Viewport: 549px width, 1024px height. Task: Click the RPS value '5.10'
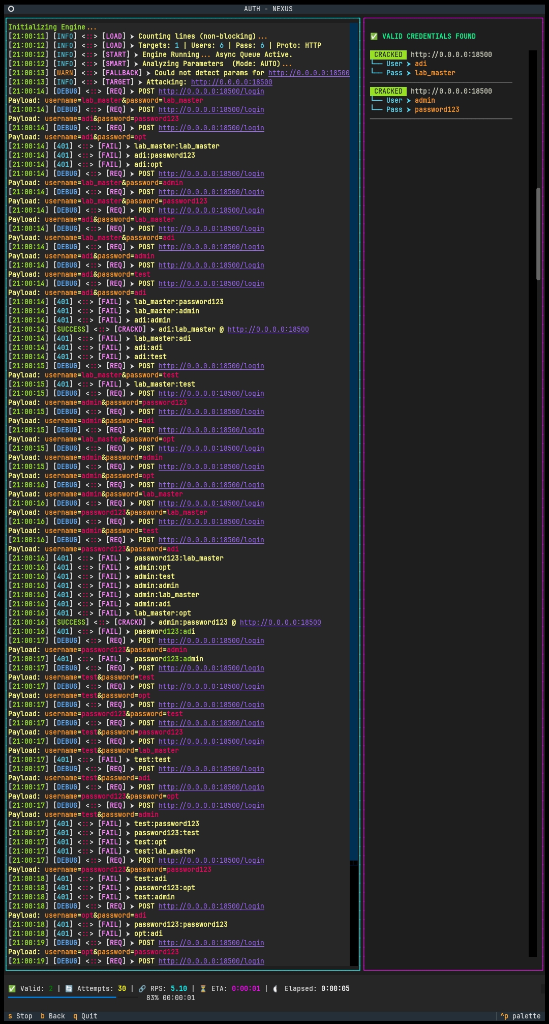click(179, 988)
